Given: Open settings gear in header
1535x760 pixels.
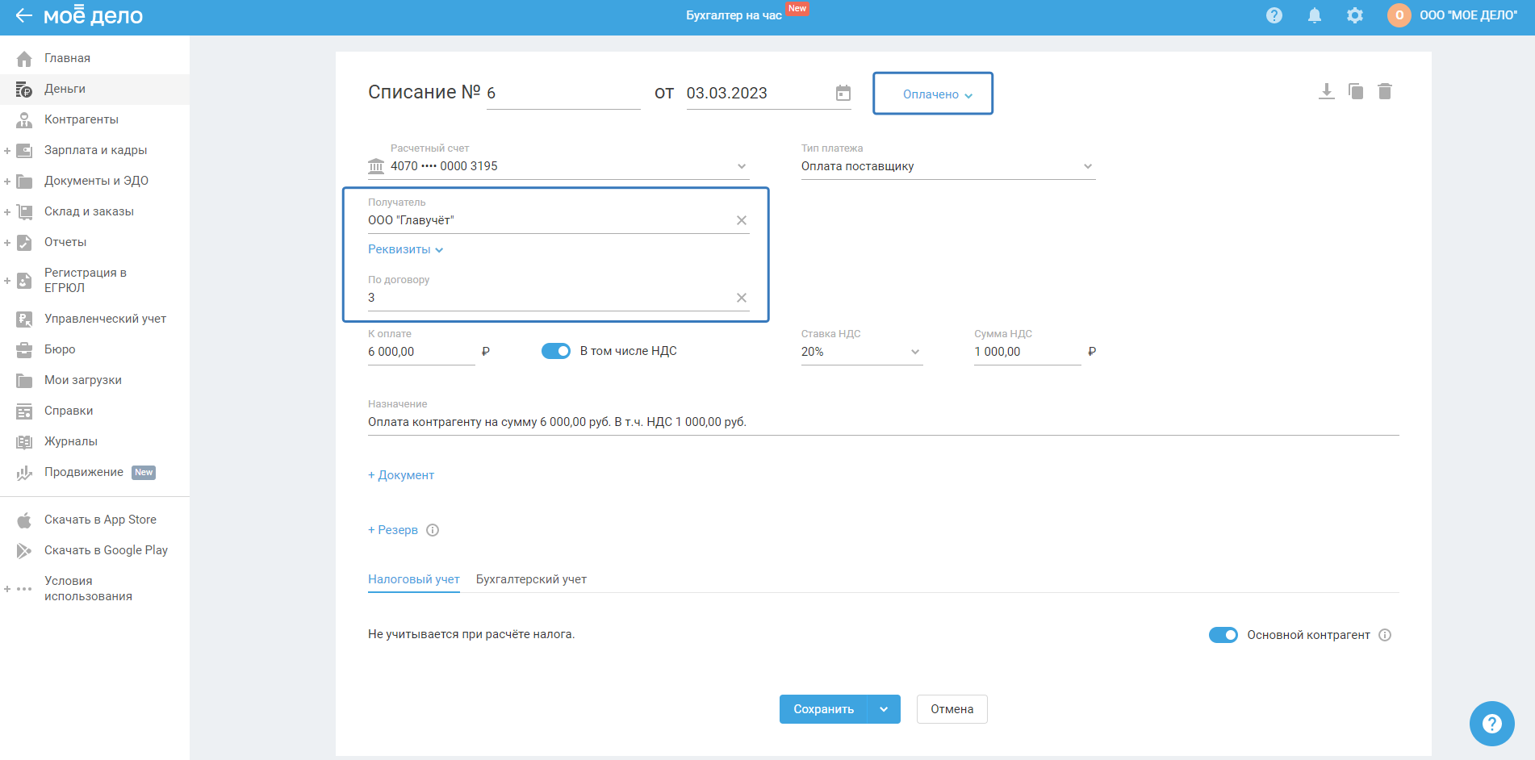Looking at the screenshot, I should [1355, 15].
